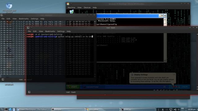
Task: Open the Chromium Web Browser desktop icon
Action: pos(9,8)
